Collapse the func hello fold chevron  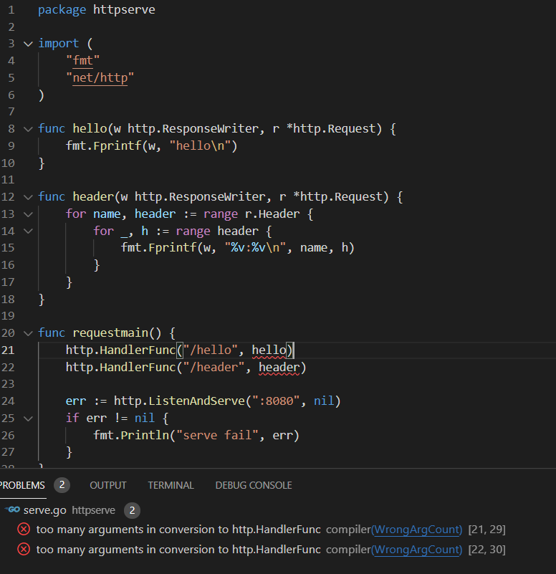[x=28, y=129]
